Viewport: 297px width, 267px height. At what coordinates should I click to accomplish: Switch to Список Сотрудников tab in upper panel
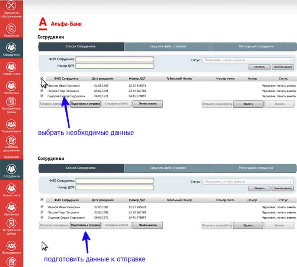pos(81,46)
